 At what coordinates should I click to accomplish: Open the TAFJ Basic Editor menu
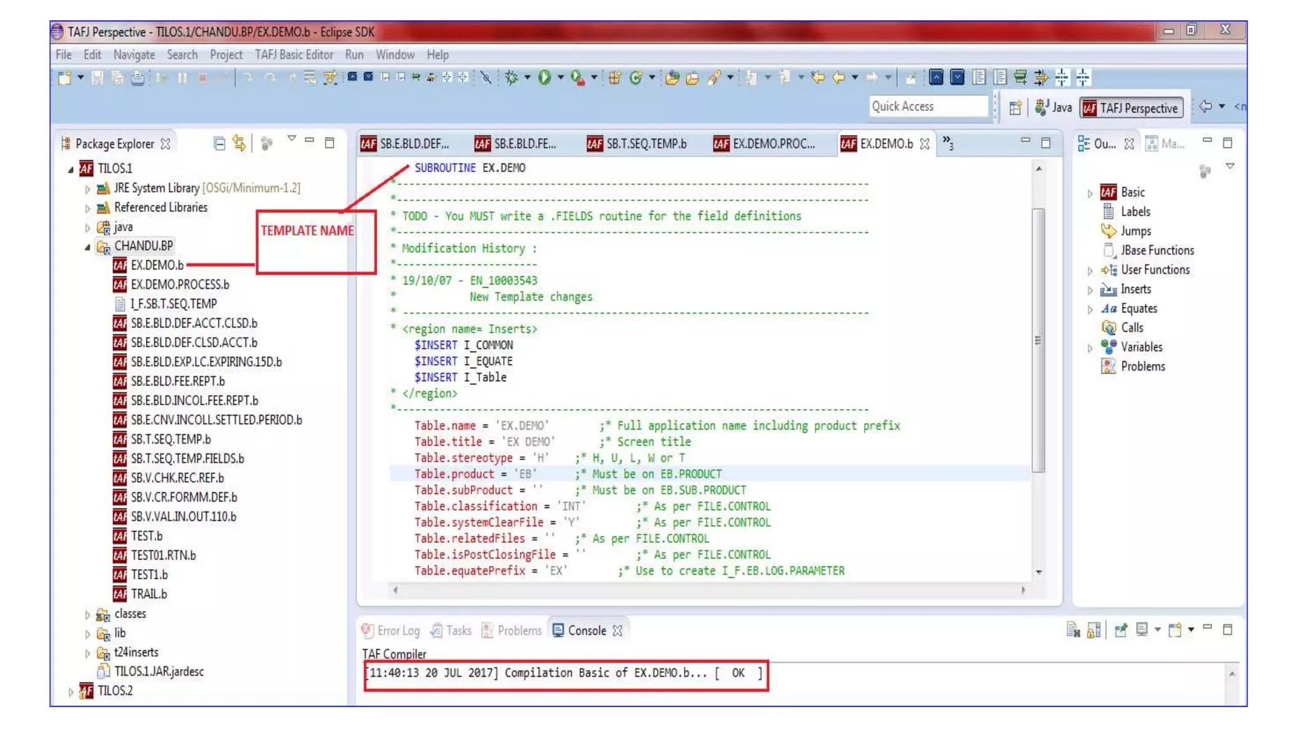click(x=293, y=55)
